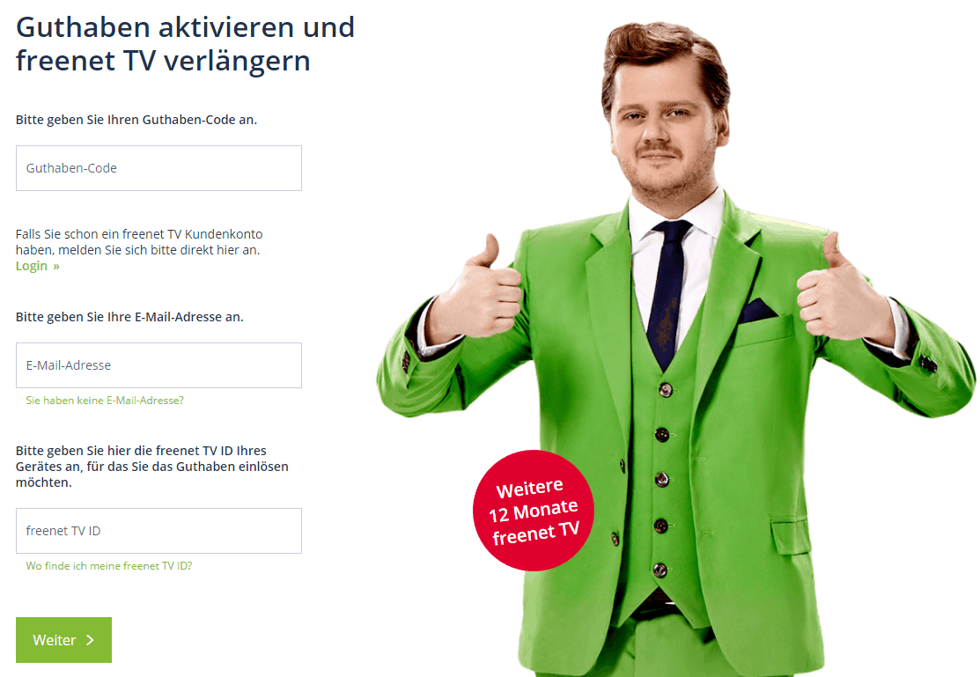Open the Login link
This screenshot has width=980, height=677.
(31, 266)
